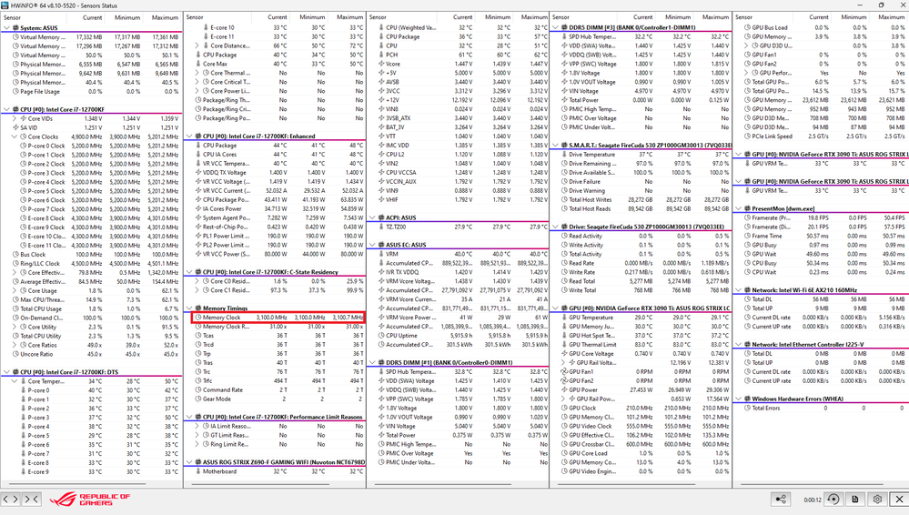Collapse the Network: Intel Wi-Fi 6E group
909x515 pixels.
point(739,290)
